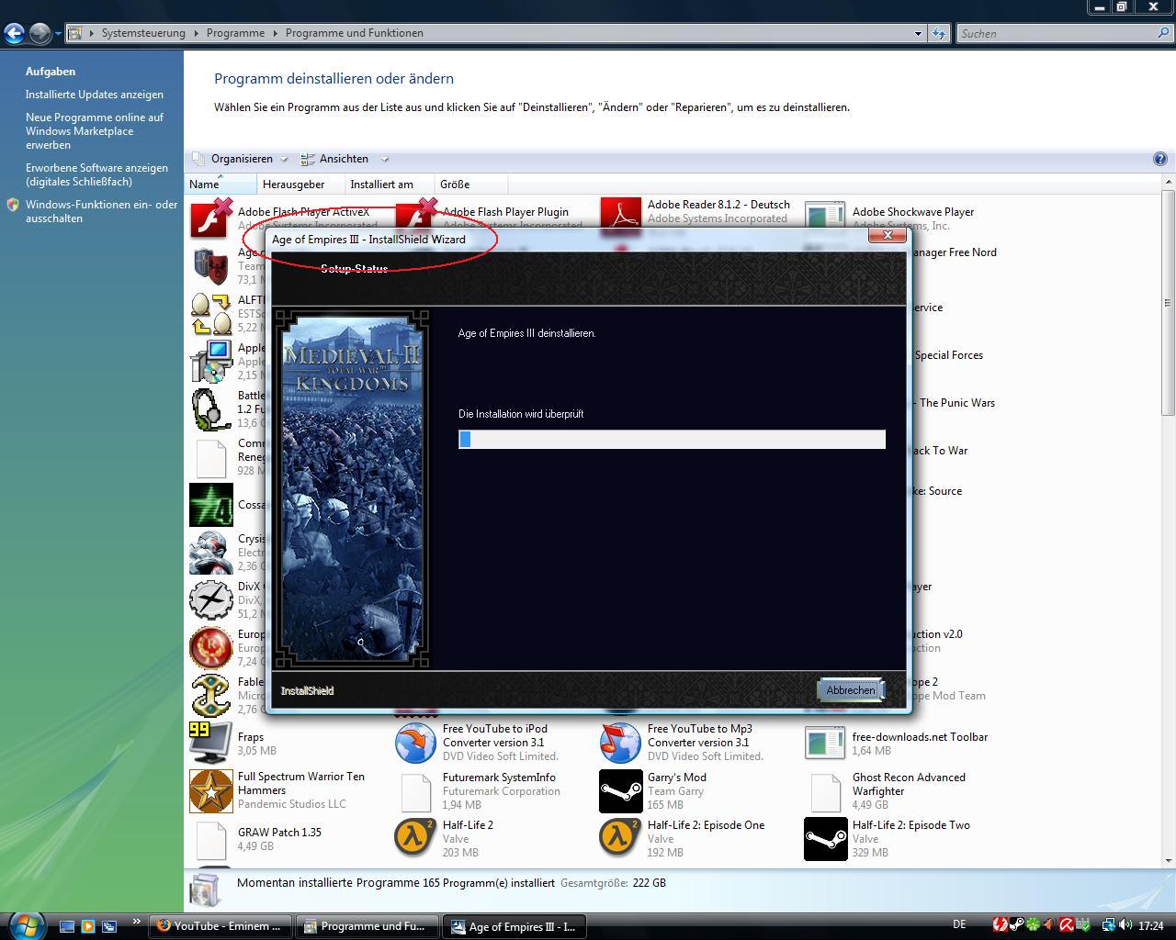Click the Windows Start orb
The image size is (1176, 940).
click(25, 924)
